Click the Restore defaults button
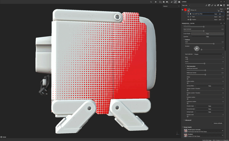The height and width of the screenshot is (141, 229). (x=218, y=123)
